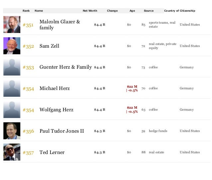Select Paul Tudor Jones II photo
The width and height of the screenshot is (212, 180).
[12, 131]
